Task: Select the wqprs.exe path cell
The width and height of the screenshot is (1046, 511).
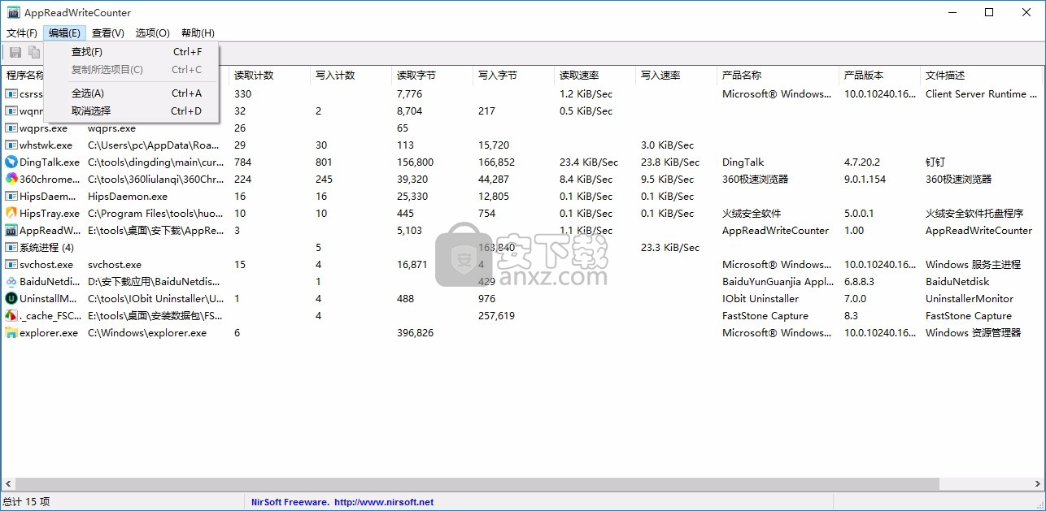Action: point(111,128)
